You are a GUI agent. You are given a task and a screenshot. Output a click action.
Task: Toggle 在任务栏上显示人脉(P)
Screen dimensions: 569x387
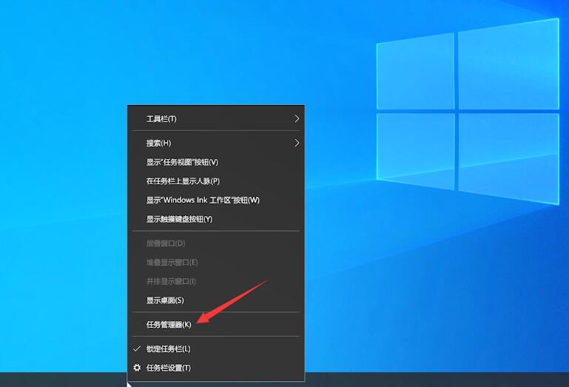coord(216,181)
